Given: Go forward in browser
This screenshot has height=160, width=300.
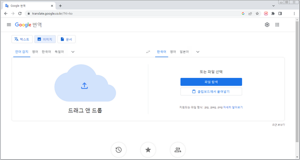Looking at the screenshot, I should click(x=13, y=13).
